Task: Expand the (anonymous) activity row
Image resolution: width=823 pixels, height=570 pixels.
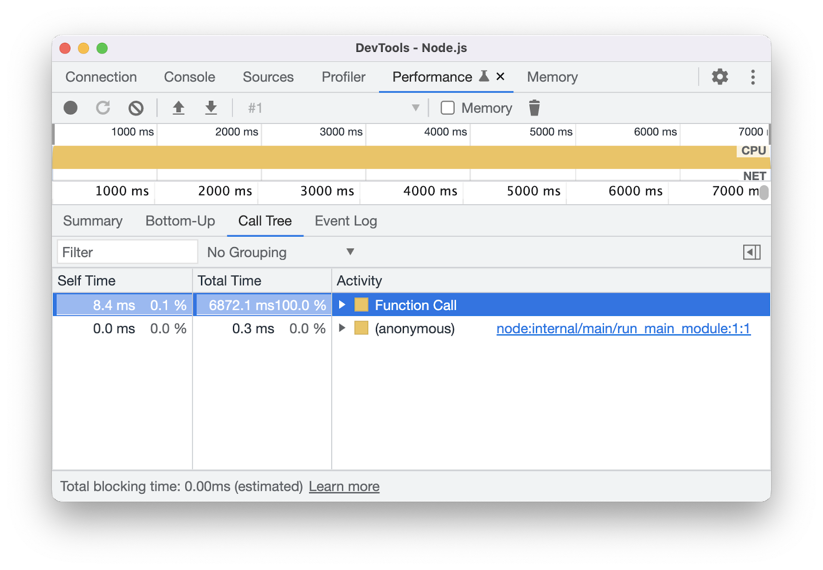Action: 342,328
